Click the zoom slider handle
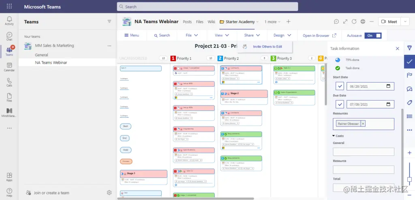This screenshot has width=415, height=200. (x=409, y=180)
